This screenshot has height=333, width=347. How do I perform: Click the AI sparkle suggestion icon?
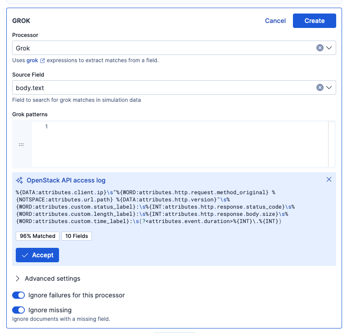(x=19, y=180)
